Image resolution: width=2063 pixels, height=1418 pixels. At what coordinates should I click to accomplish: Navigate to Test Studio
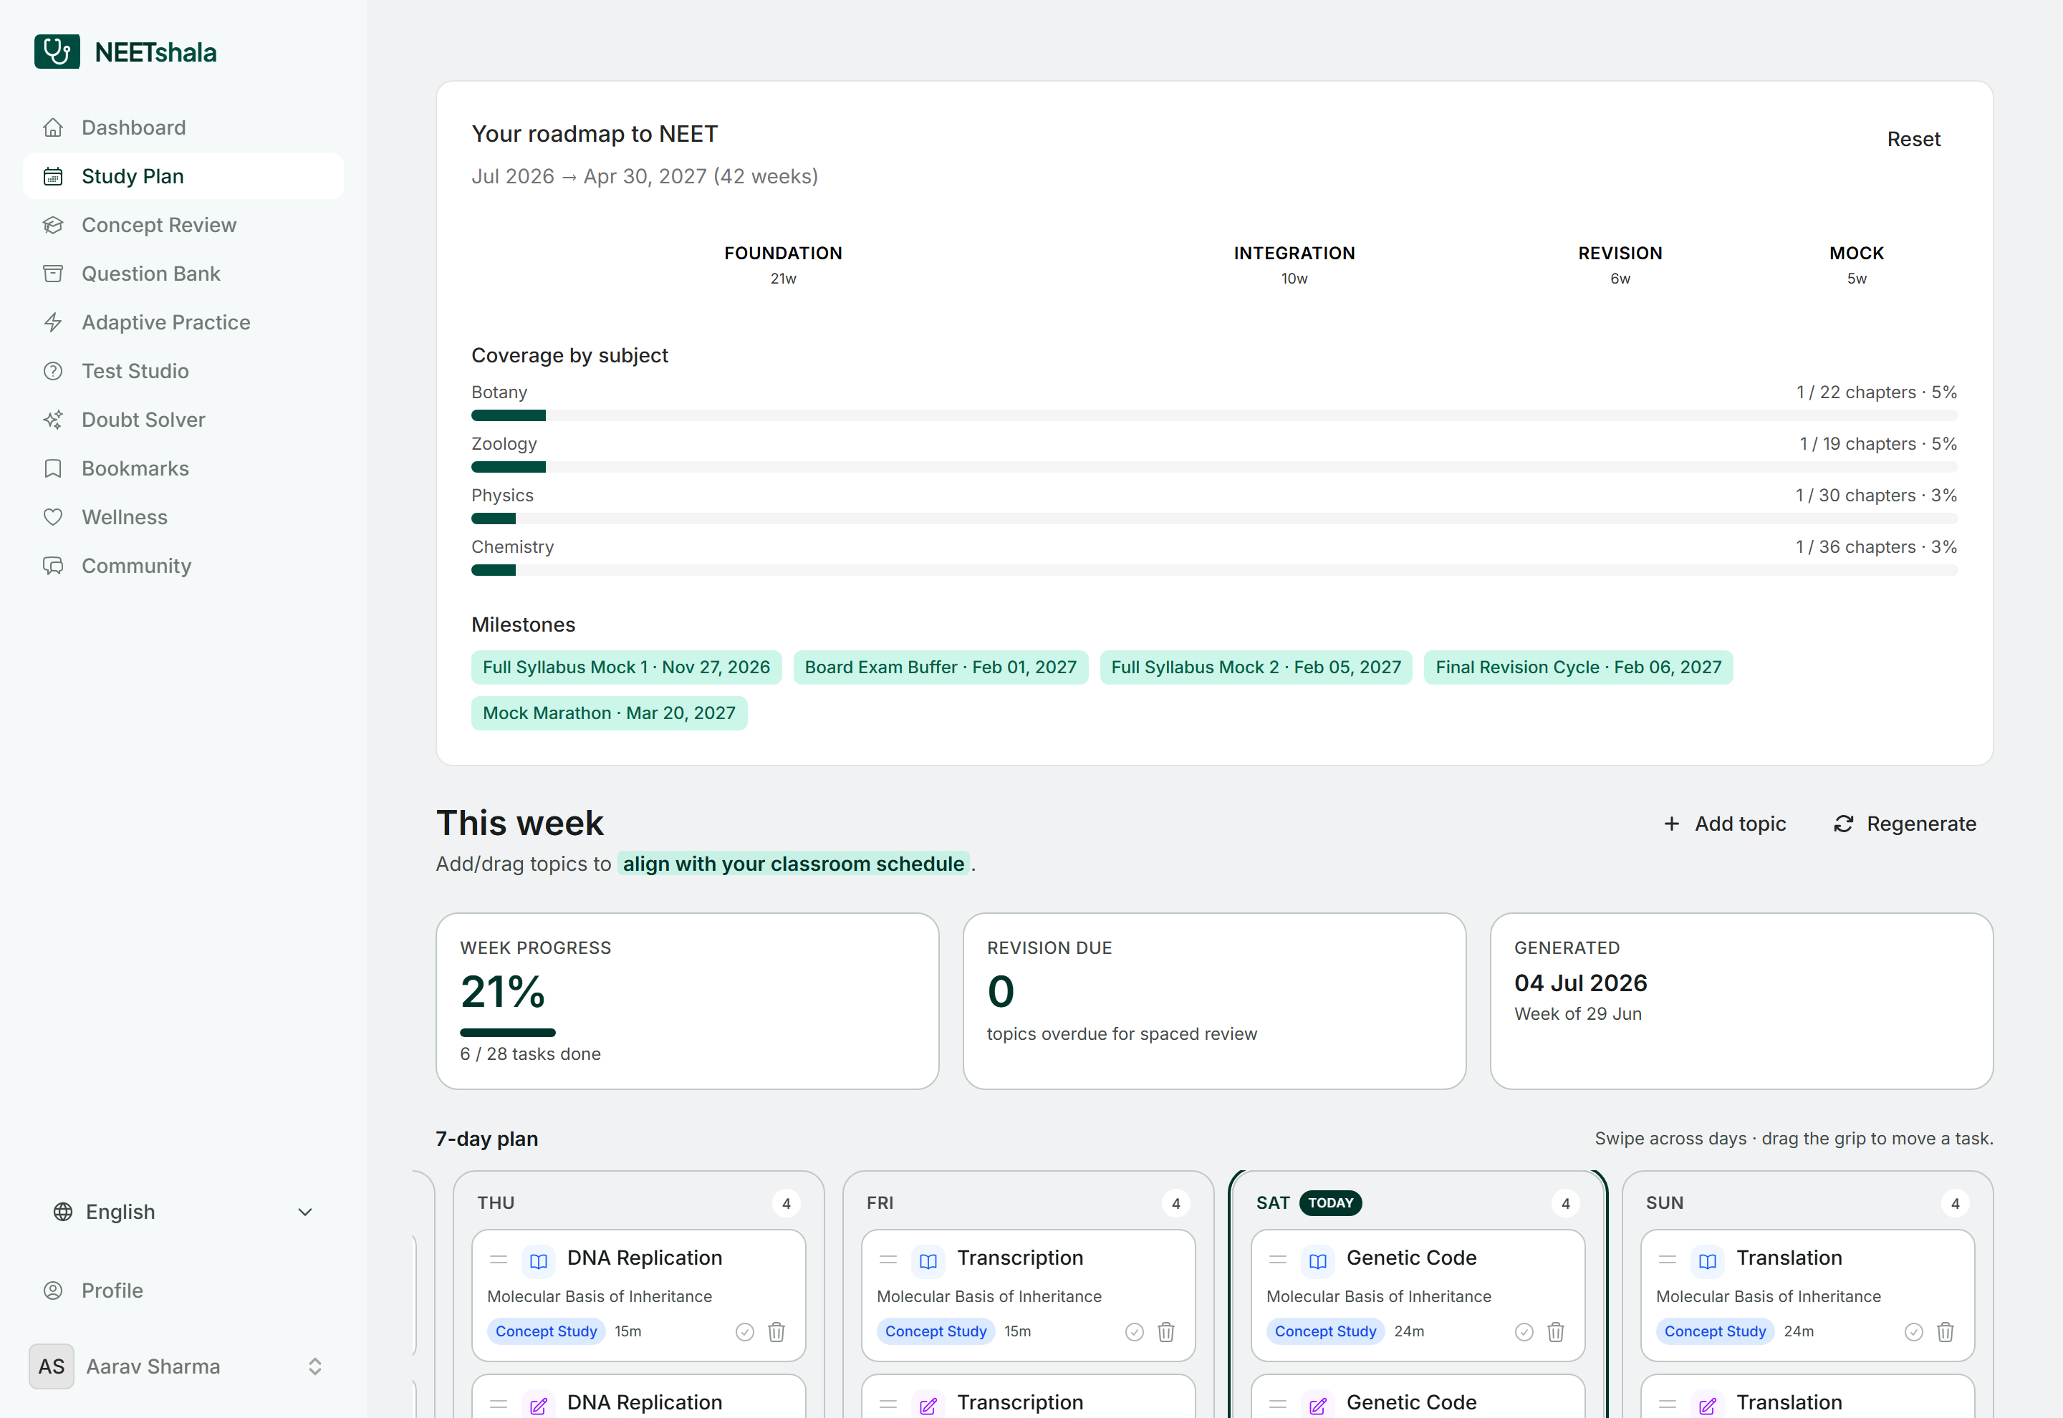(x=183, y=370)
